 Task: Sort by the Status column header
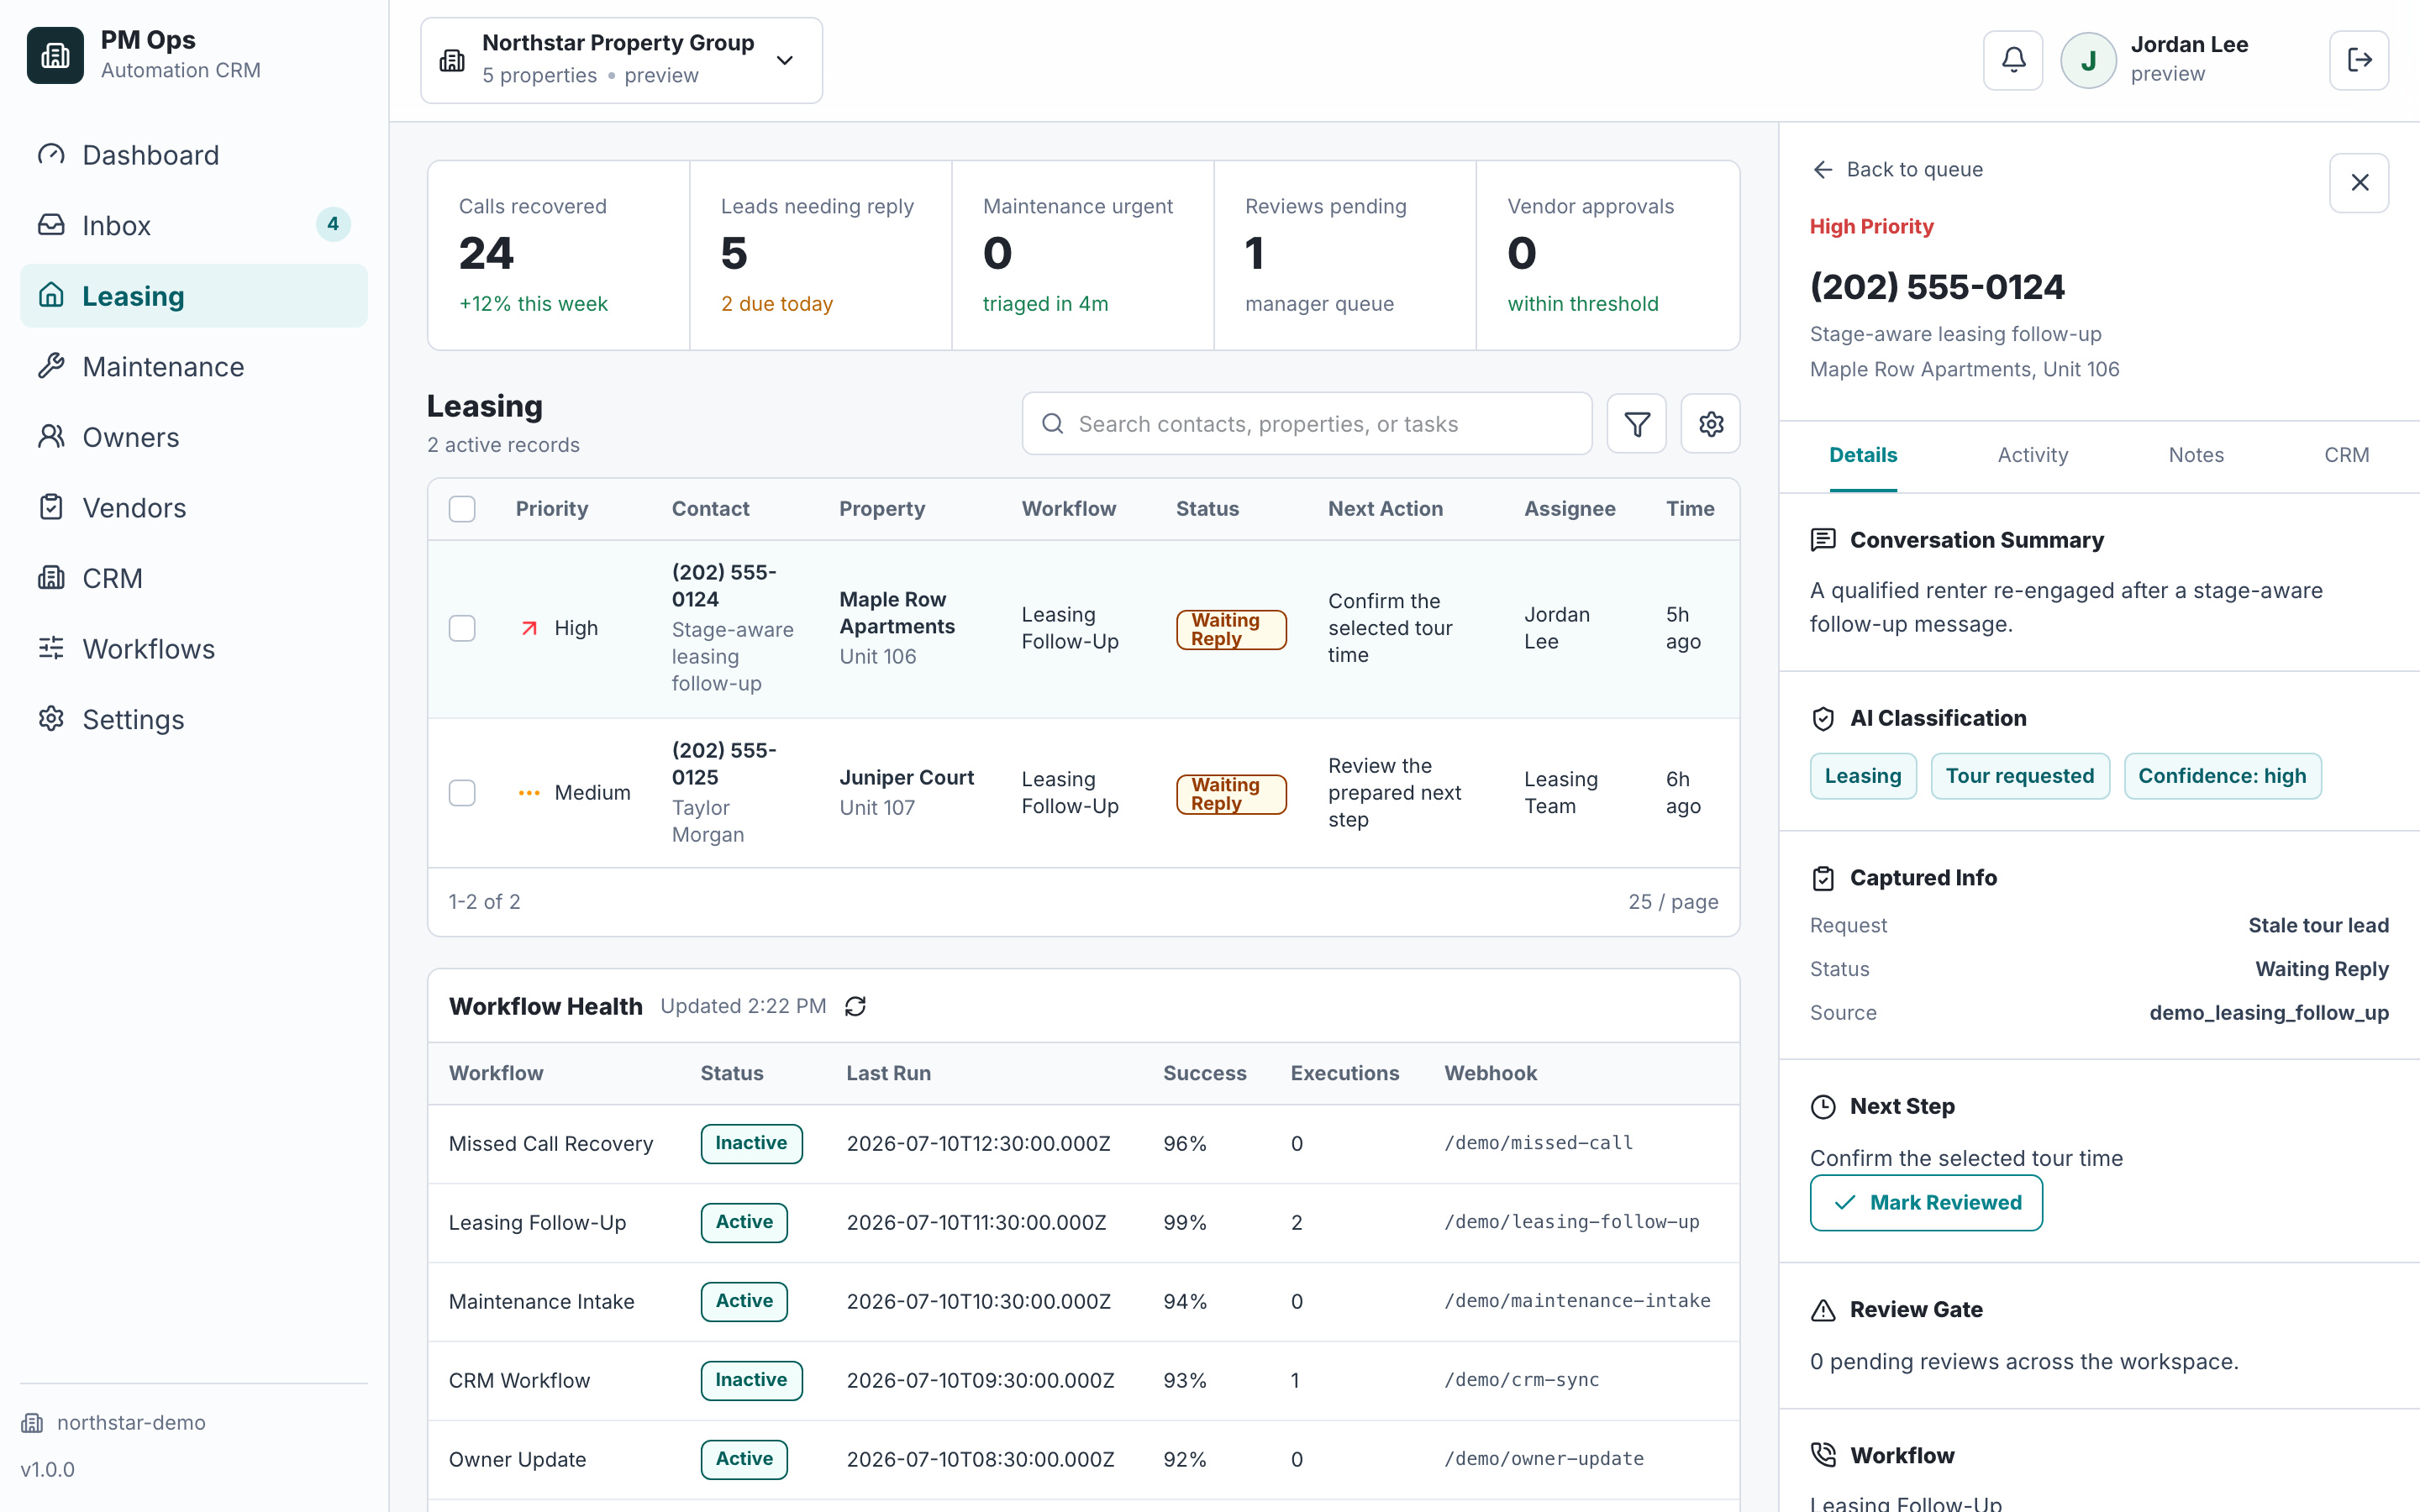click(x=1207, y=509)
